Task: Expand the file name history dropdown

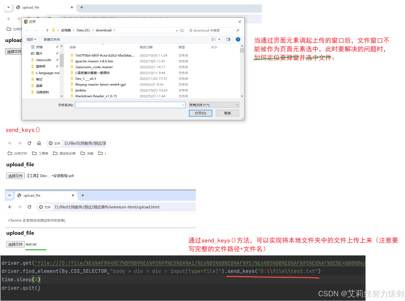Action: (183, 105)
